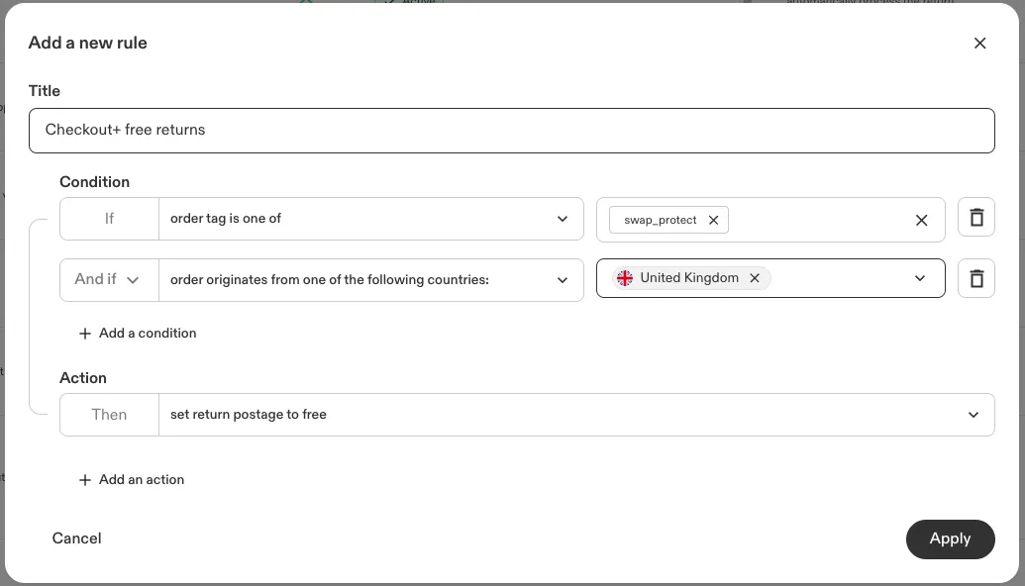Remove the United Kingdom country chip
Image resolution: width=1025 pixels, height=586 pixels.
755,278
